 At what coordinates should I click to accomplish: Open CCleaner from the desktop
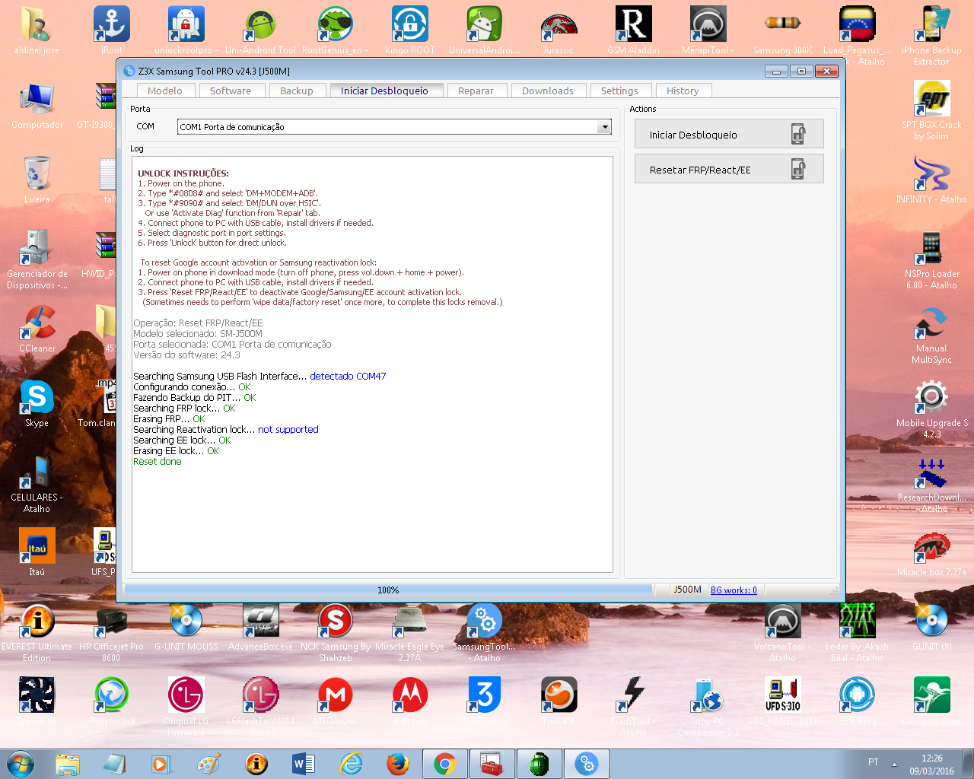tap(37, 329)
